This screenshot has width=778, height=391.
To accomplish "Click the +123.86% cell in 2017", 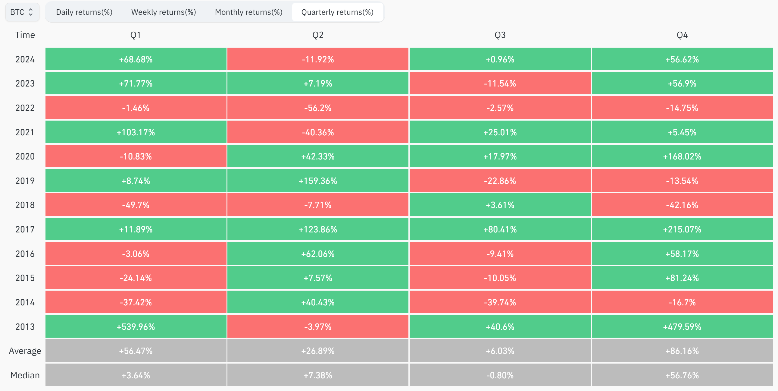I will click(x=318, y=229).
